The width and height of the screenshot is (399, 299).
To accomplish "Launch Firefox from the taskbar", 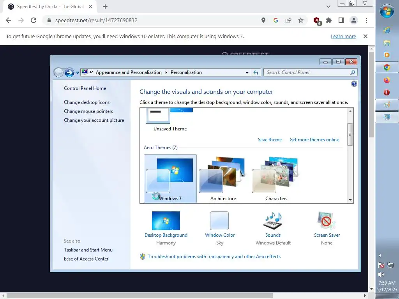I will pos(387,80).
